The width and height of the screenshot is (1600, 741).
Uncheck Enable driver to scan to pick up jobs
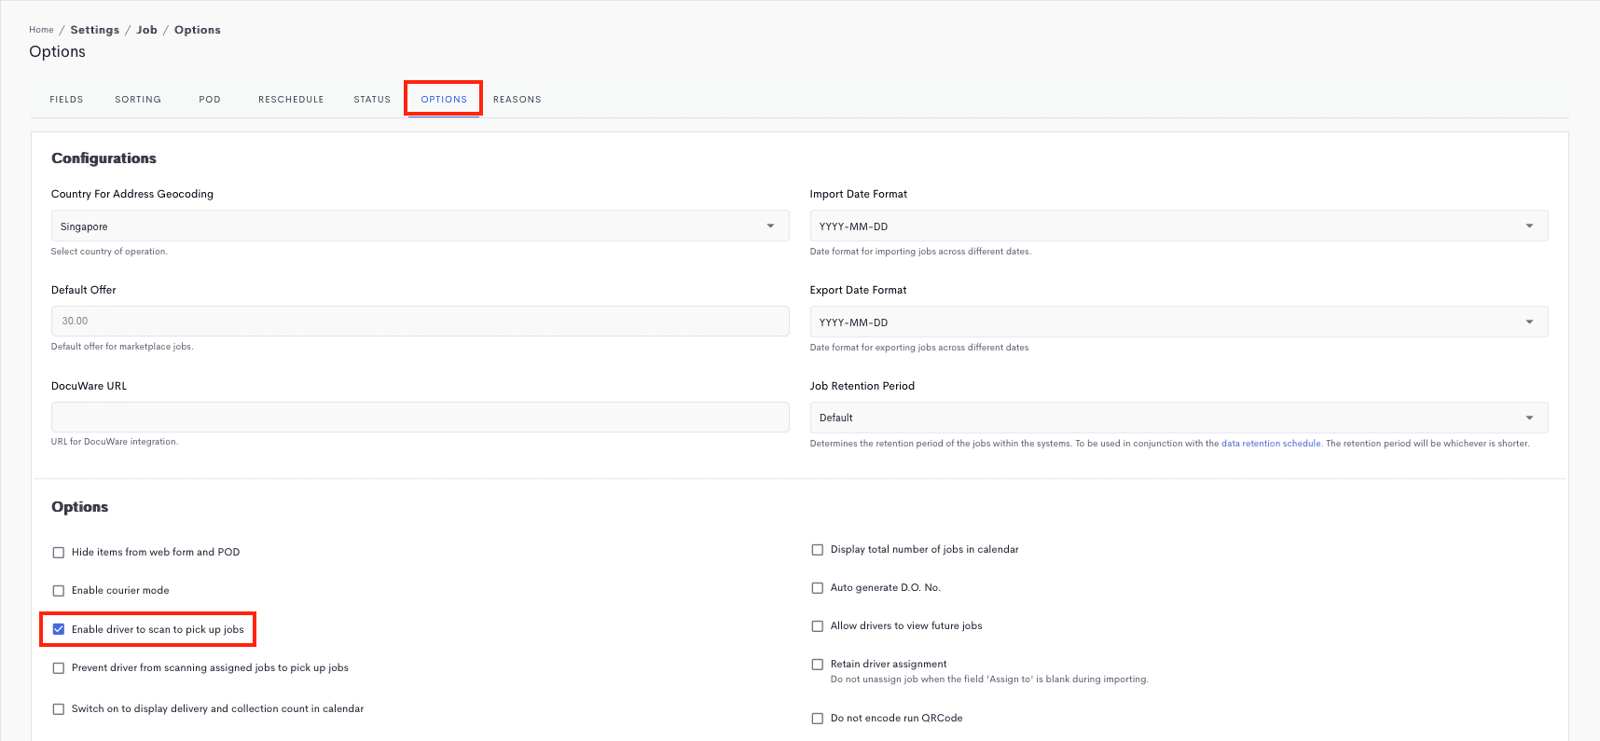point(59,629)
